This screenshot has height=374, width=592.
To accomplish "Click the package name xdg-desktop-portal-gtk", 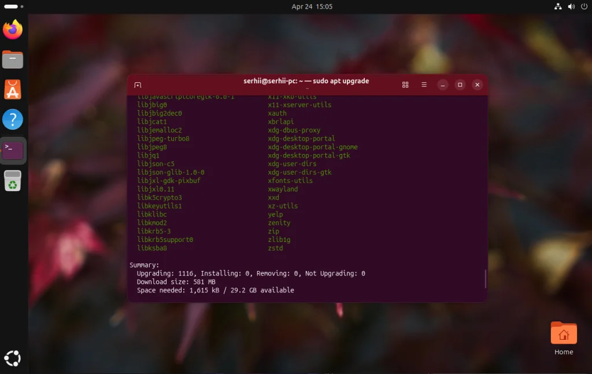I will pyautogui.click(x=309, y=155).
